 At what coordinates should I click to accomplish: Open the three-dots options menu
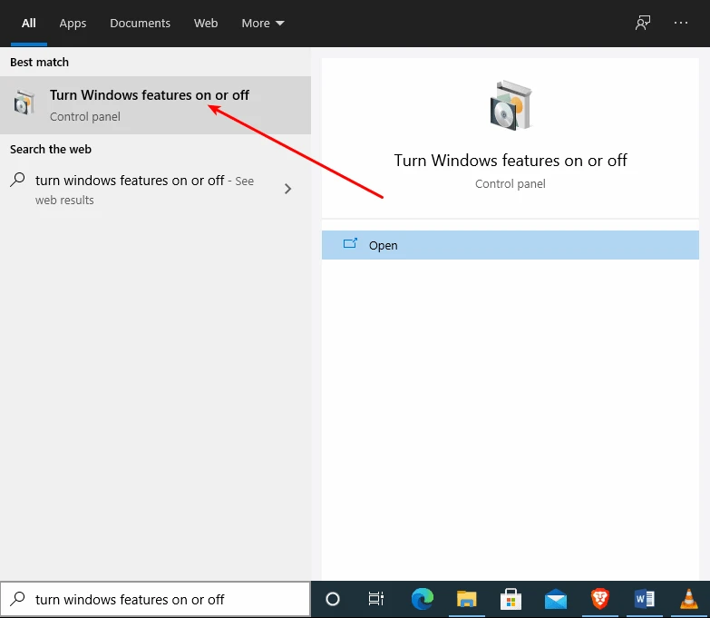[x=681, y=23]
